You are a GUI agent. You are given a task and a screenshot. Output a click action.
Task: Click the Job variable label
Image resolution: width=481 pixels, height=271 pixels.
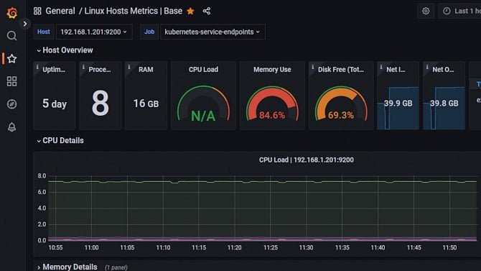pos(149,32)
